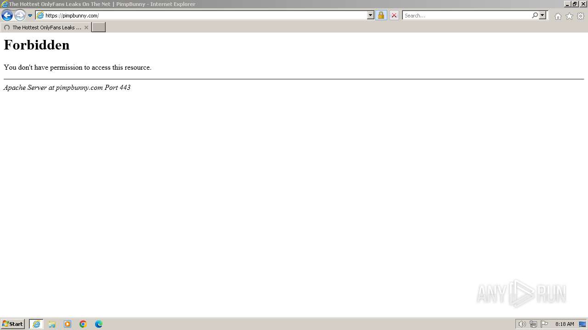The width and height of the screenshot is (588, 330).
Task: Open Action Center flag tray icon
Action: [x=544, y=324]
